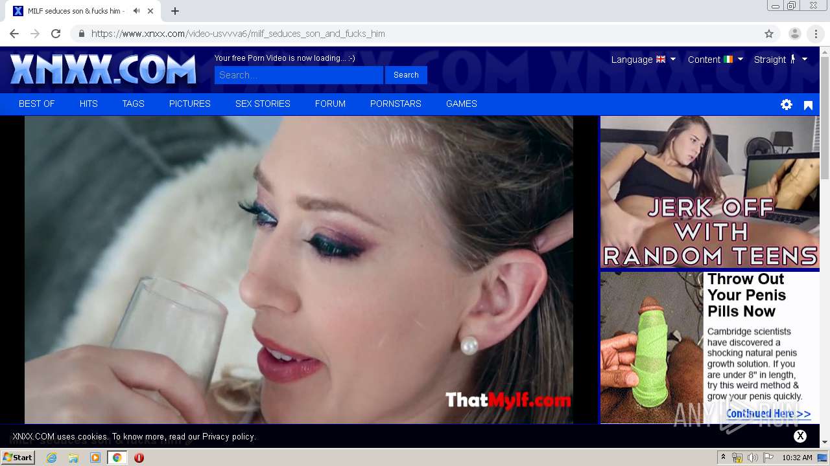Open the SEX STORIES menu item

[263, 104]
